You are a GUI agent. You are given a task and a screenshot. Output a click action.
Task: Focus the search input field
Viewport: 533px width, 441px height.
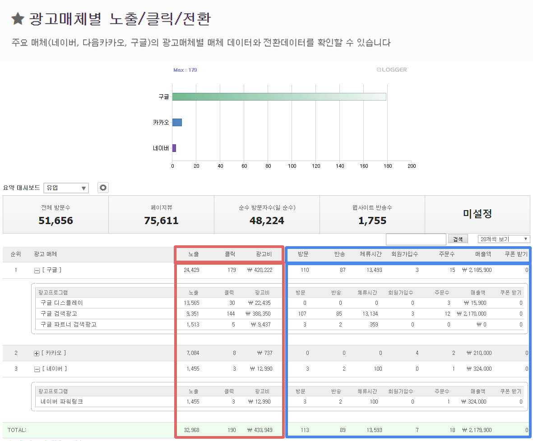pos(416,239)
